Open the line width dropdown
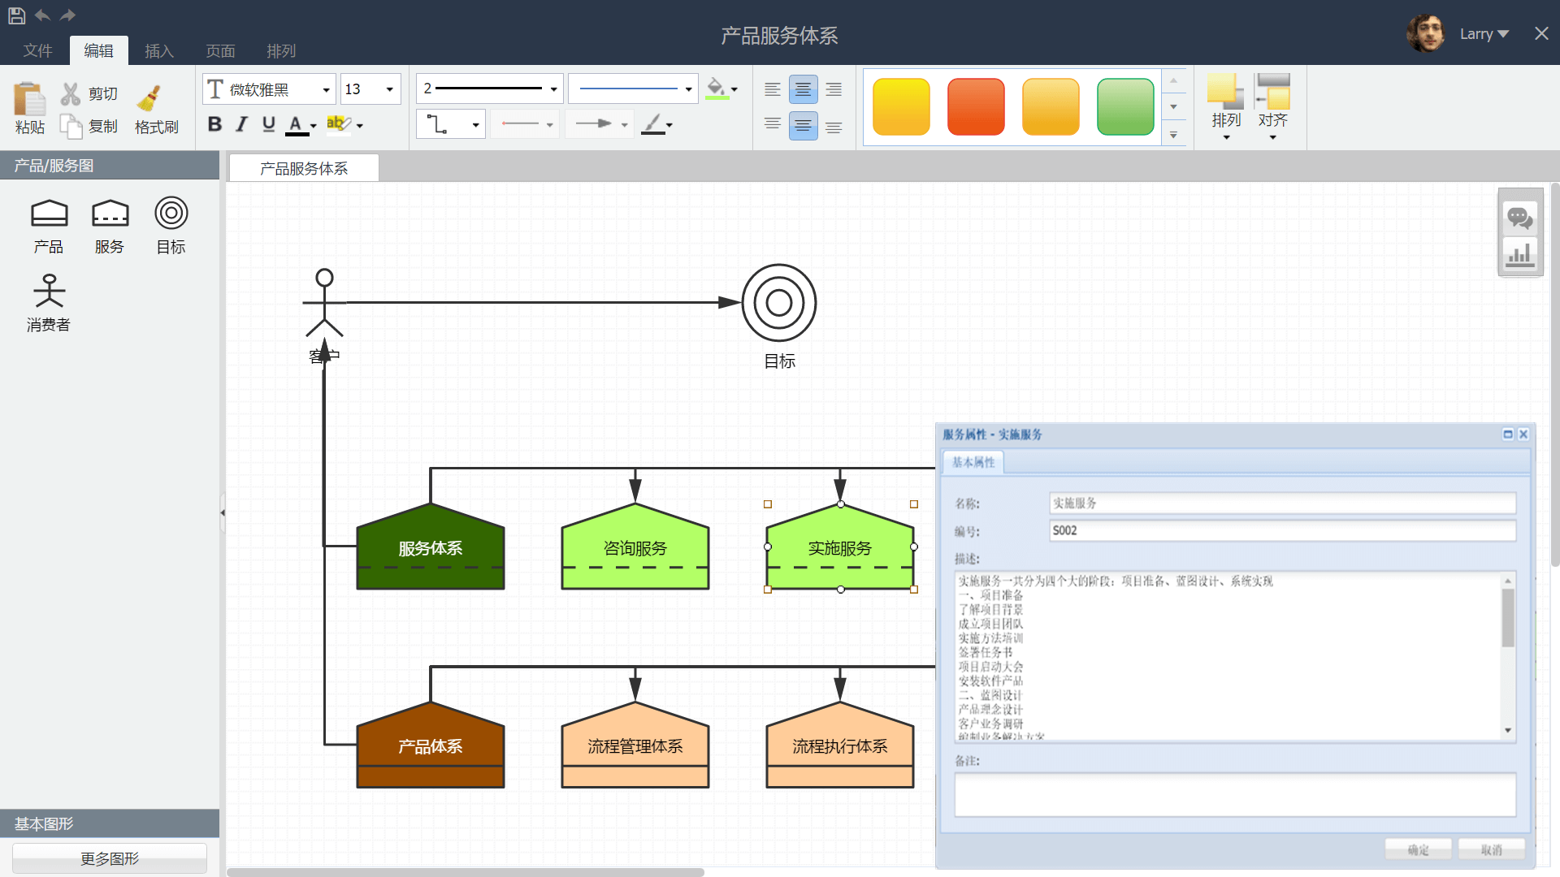Viewport: 1560px width, 877px height. 553,89
